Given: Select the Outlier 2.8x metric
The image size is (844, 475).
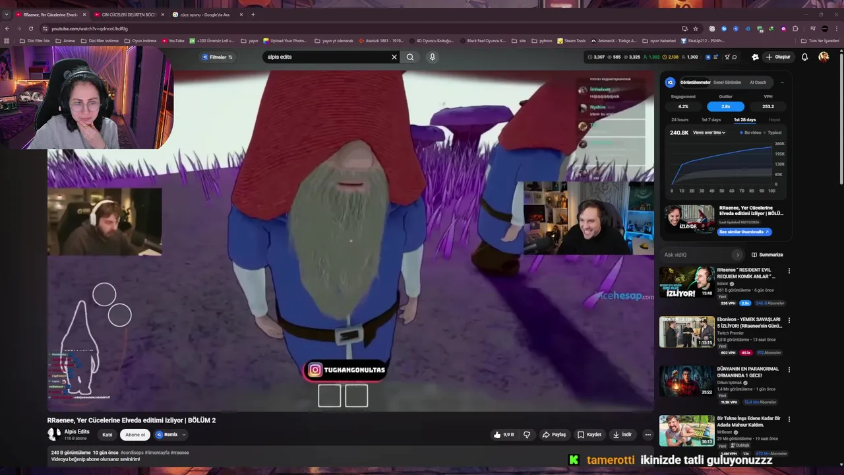Looking at the screenshot, I should click(x=725, y=106).
